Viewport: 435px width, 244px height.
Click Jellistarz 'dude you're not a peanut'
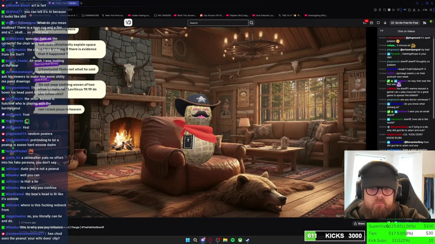pyautogui.click(x=31, y=169)
